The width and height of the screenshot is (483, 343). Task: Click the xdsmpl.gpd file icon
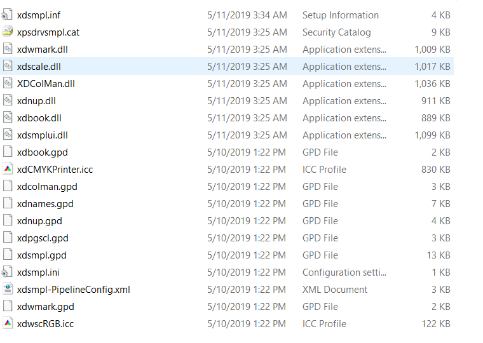[x=8, y=255]
